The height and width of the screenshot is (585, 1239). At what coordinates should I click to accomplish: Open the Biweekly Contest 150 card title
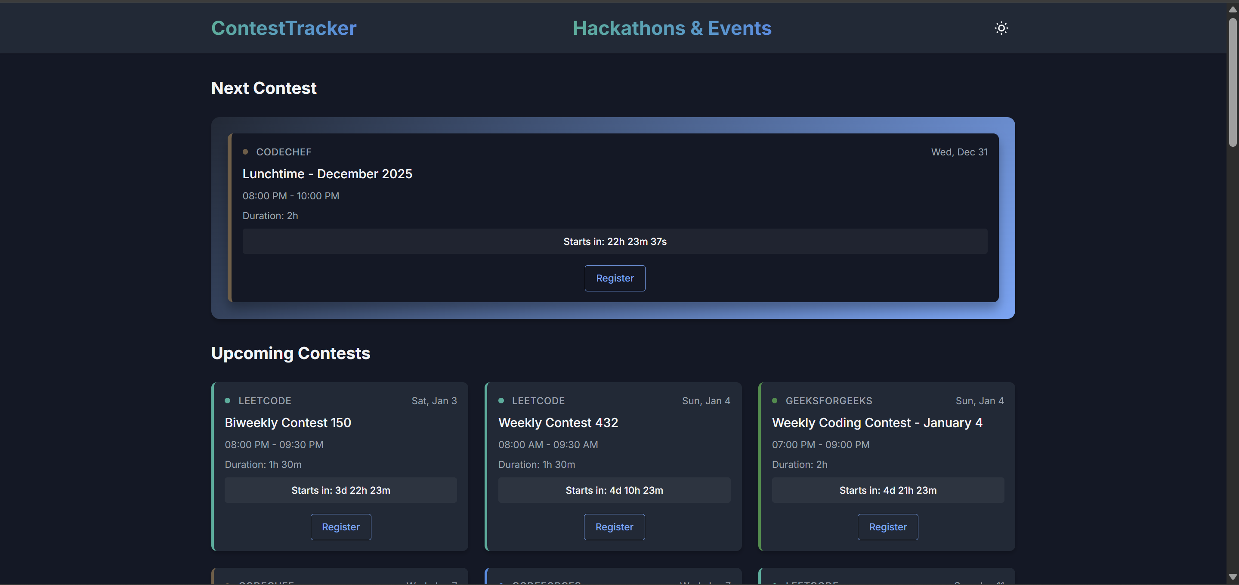click(287, 422)
